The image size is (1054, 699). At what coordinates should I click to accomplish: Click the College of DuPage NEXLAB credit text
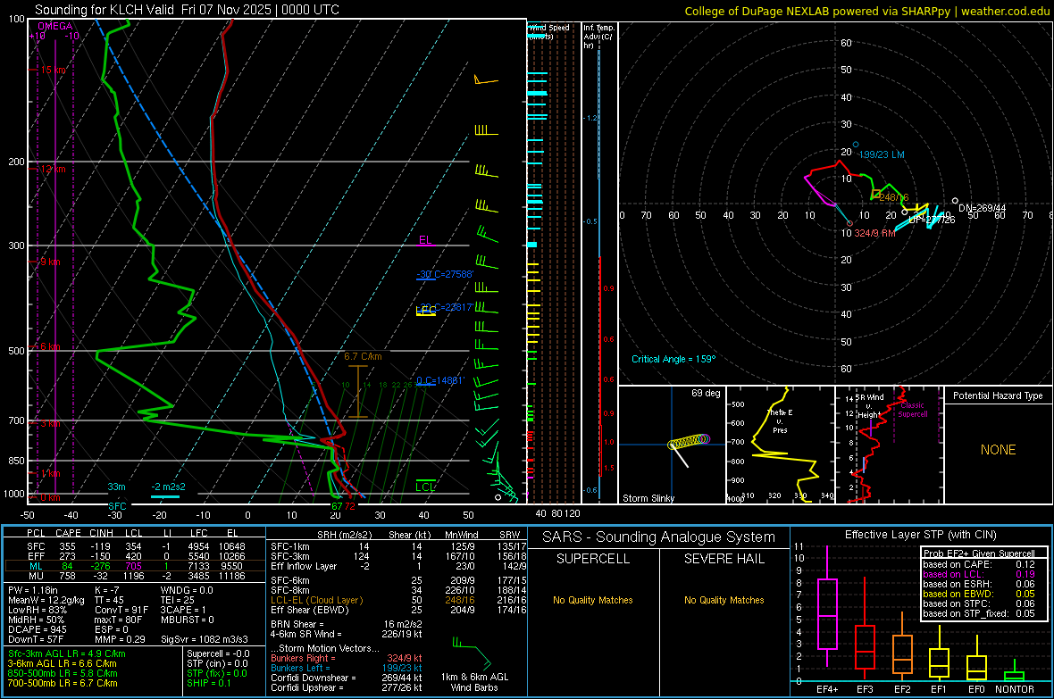(x=866, y=11)
